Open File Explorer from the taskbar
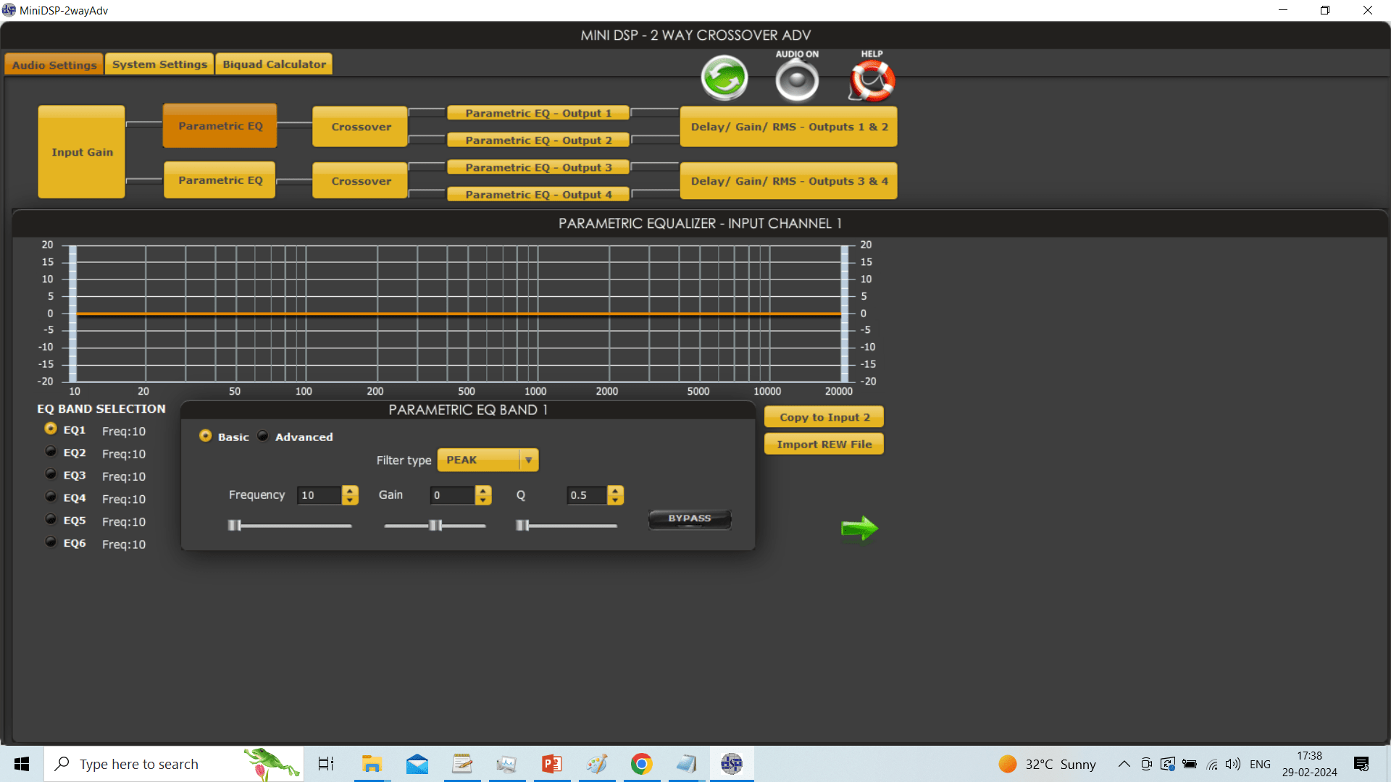The width and height of the screenshot is (1391, 782). 372,764
